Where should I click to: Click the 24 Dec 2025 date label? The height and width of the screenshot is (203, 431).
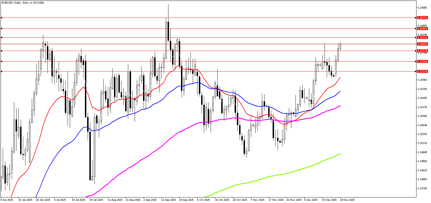[347, 200]
